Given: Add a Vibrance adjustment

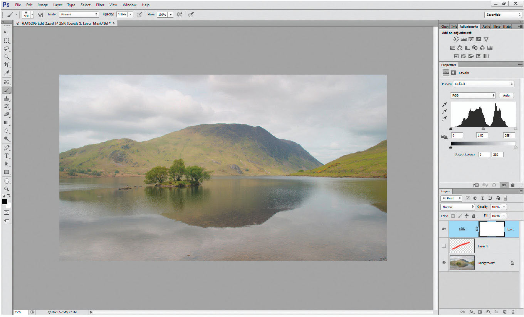Looking at the screenshot, I should [486, 39].
